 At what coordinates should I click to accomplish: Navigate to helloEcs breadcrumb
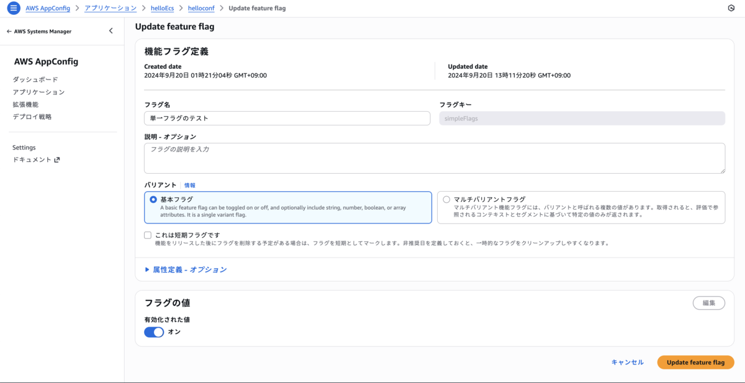tap(163, 9)
